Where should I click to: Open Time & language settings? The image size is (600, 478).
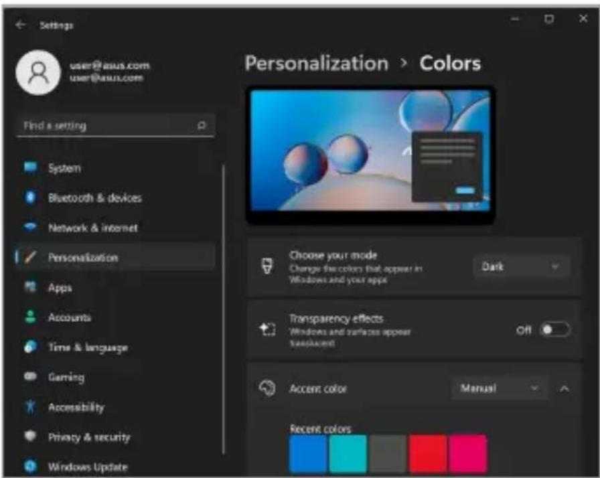pyautogui.click(x=115, y=347)
